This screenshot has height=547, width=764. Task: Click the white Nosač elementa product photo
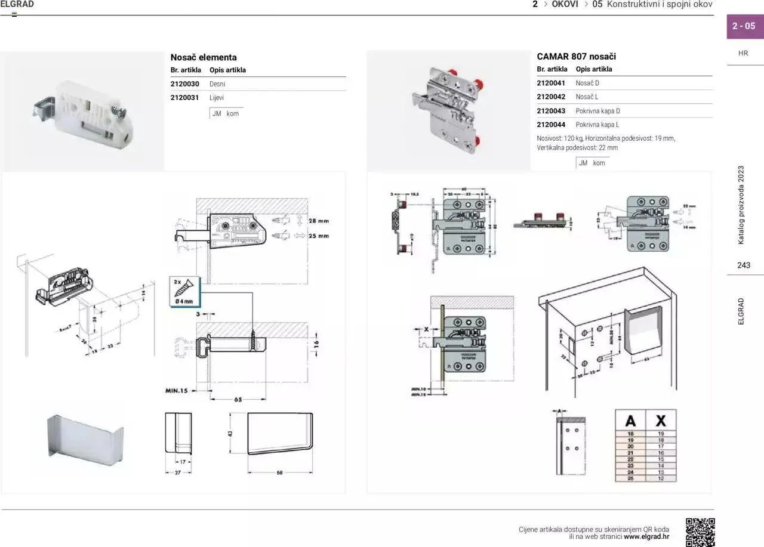82,112
